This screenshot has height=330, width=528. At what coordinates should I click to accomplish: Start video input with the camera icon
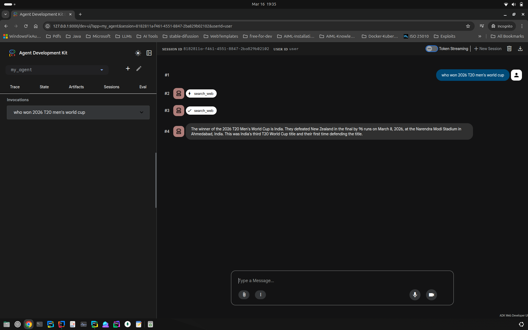tap(431, 295)
